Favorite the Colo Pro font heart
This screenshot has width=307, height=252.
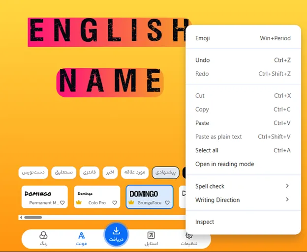115,202
